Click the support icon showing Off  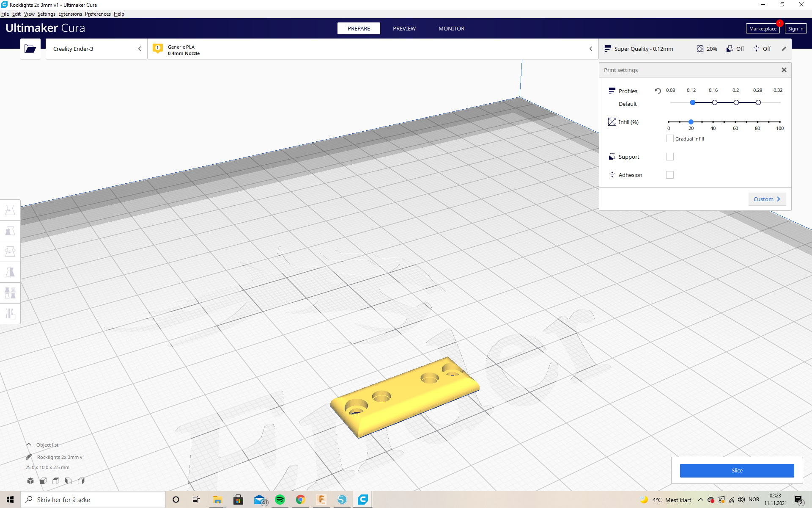(x=730, y=49)
